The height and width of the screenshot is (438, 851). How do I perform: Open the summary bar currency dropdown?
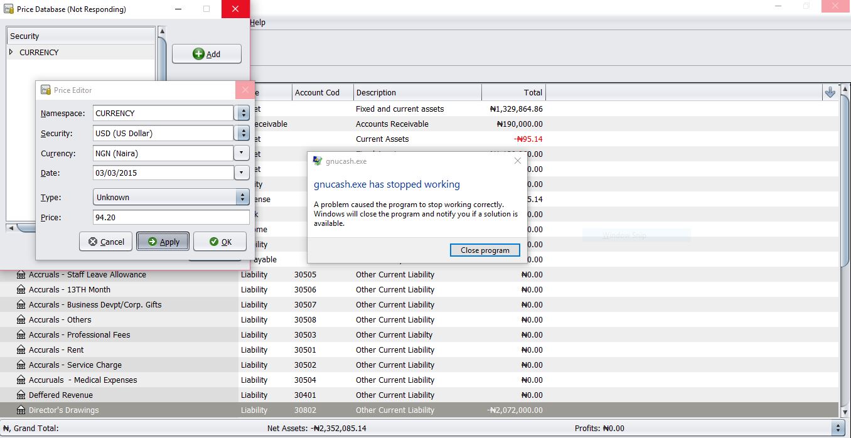coord(838,429)
